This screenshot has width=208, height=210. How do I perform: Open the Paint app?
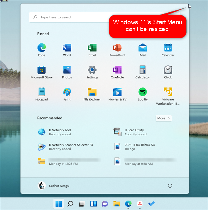tap(67, 94)
